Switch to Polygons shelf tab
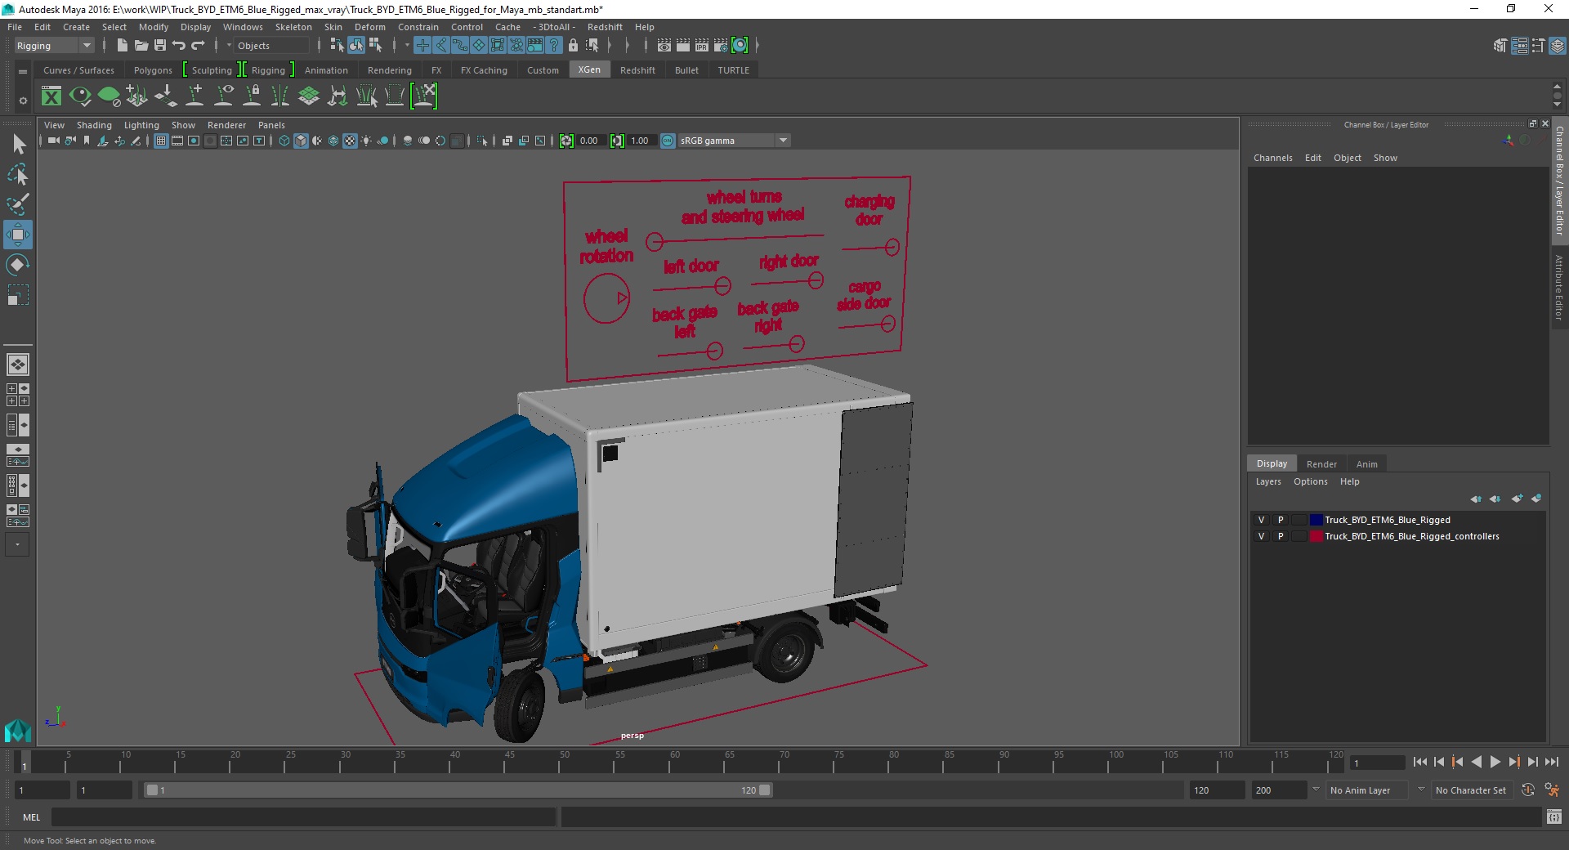Viewport: 1569px width, 850px height. pyautogui.click(x=153, y=70)
